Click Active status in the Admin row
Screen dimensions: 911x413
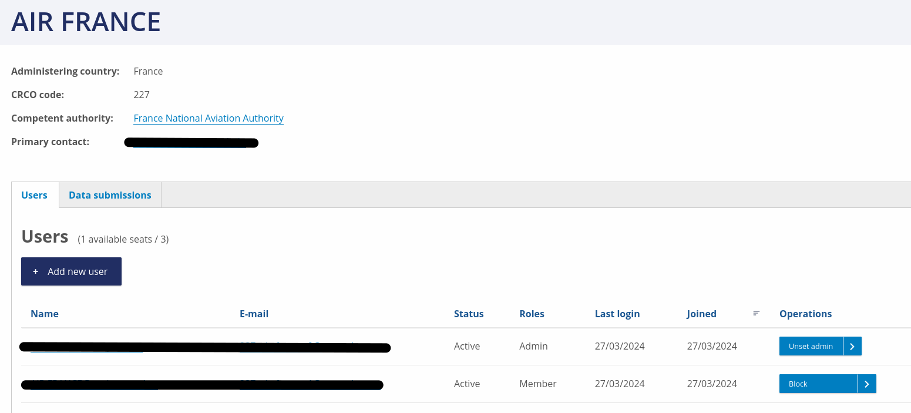(467, 346)
